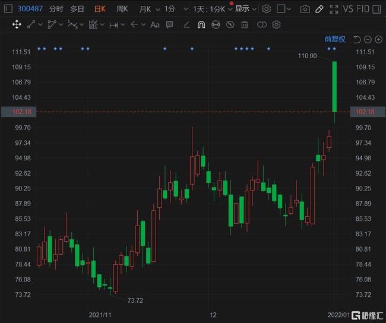
Task: Select the angle drawing tool
Action: (x=187, y=24)
